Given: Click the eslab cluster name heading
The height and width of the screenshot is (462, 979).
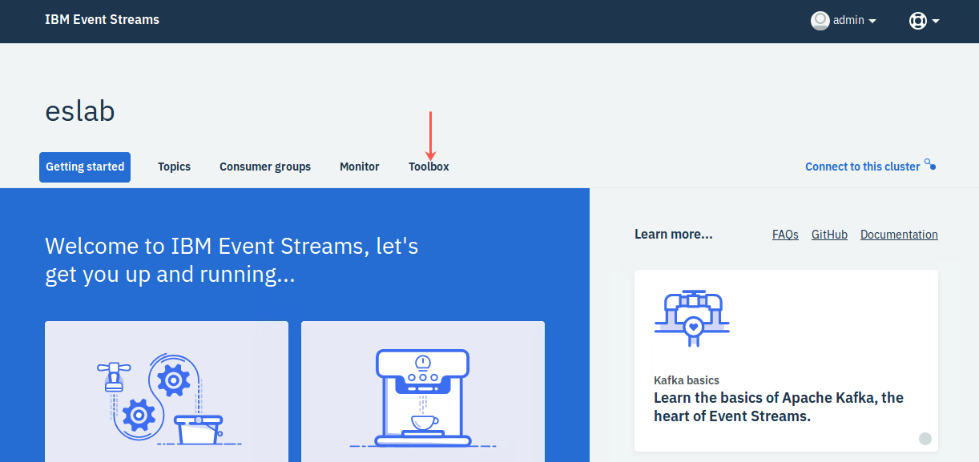Looking at the screenshot, I should [80, 111].
